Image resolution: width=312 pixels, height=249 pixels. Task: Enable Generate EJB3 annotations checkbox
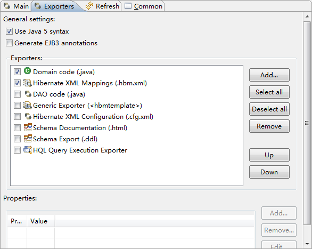coord(9,43)
